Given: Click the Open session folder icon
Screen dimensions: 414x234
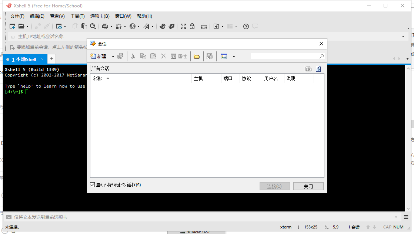Looking at the screenshot, I should tap(21, 26).
